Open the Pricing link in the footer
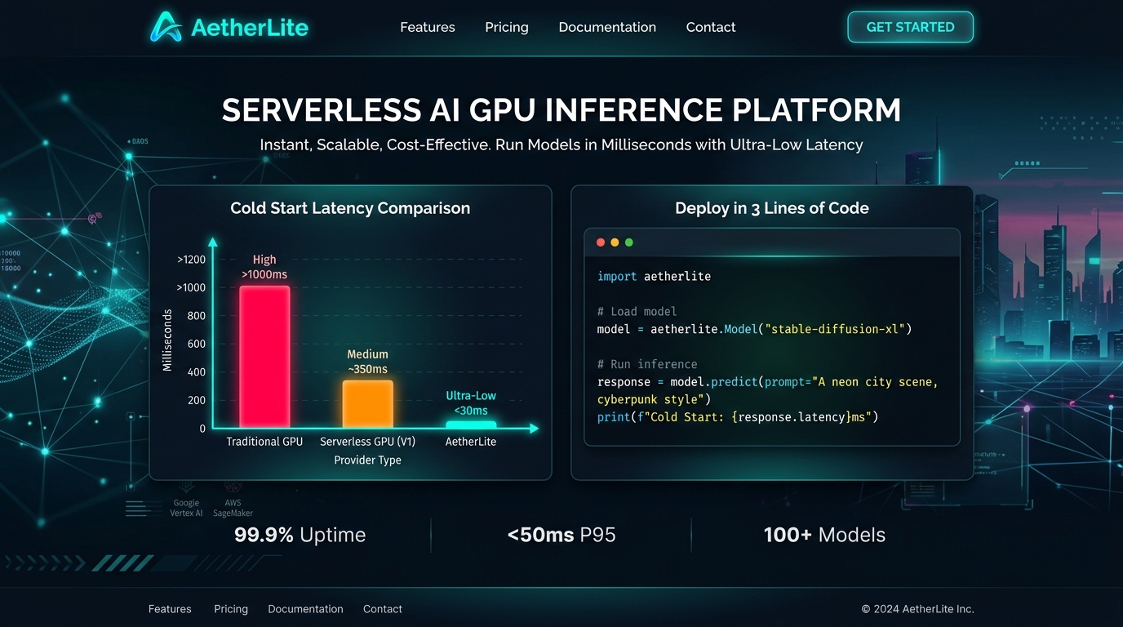The width and height of the screenshot is (1123, 627). 231,609
